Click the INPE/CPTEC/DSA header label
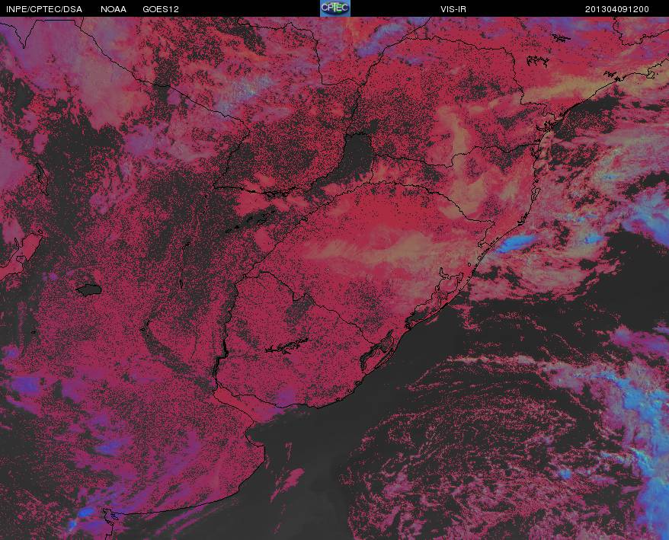 44,9
